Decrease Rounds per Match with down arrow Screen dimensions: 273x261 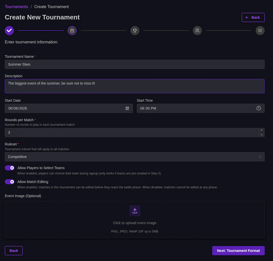(261, 135)
